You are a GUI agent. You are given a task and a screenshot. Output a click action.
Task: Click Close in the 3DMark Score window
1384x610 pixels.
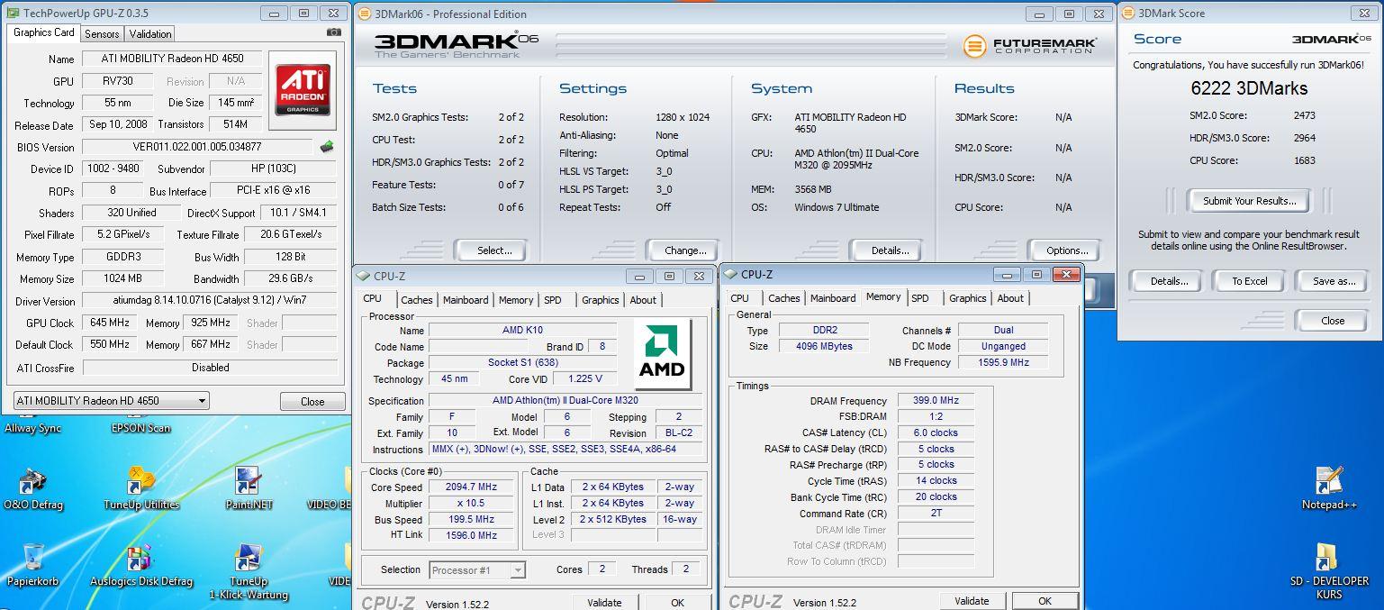coord(1333,321)
